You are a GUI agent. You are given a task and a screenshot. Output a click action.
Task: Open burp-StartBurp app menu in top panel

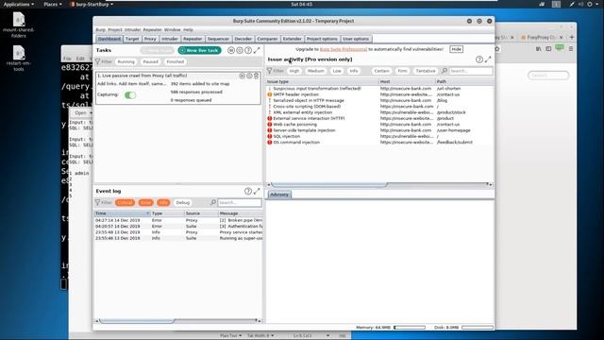click(x=92, y=4)
